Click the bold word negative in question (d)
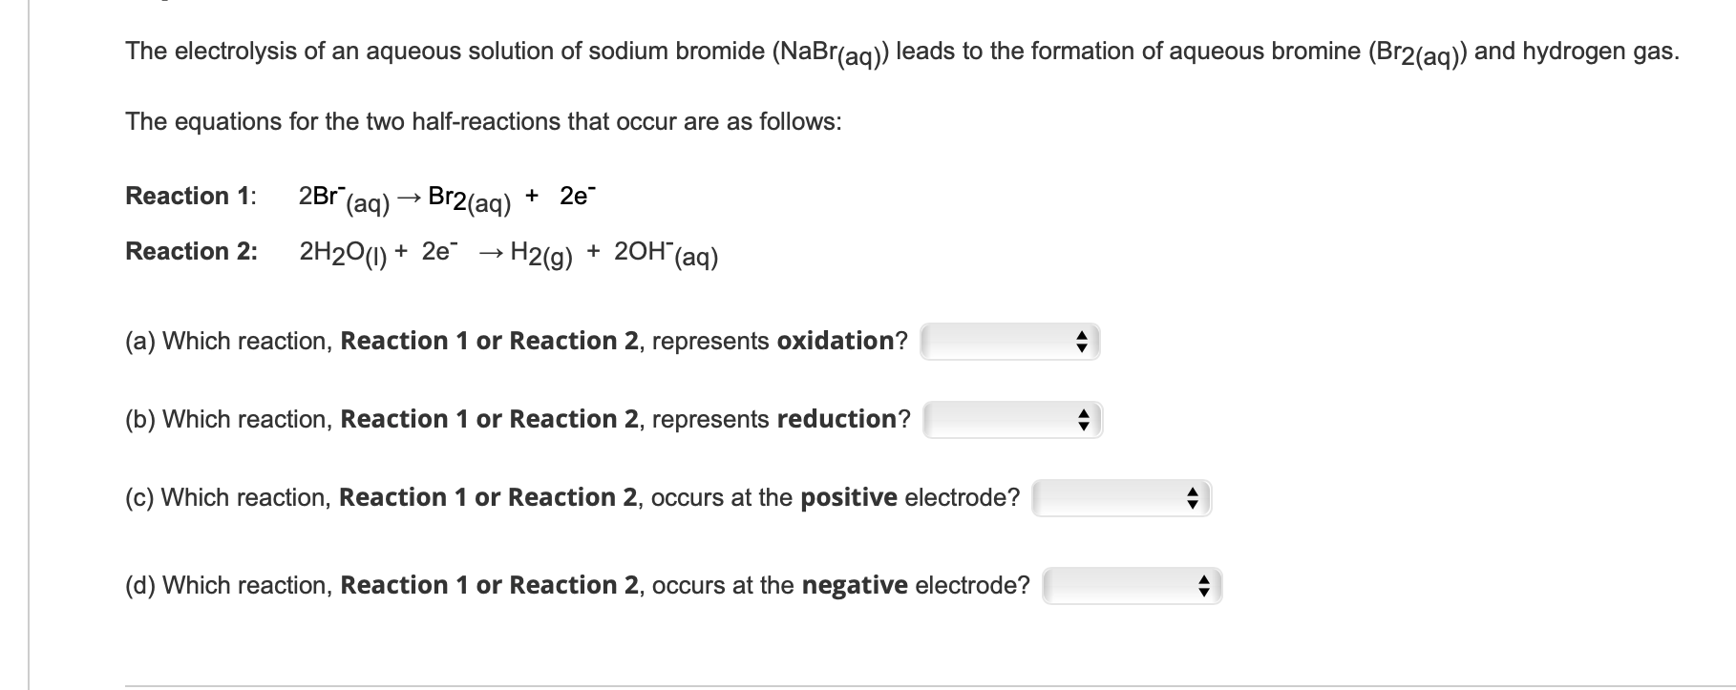The width and height of the screenshot is (1736, 690). coord(855,585)
